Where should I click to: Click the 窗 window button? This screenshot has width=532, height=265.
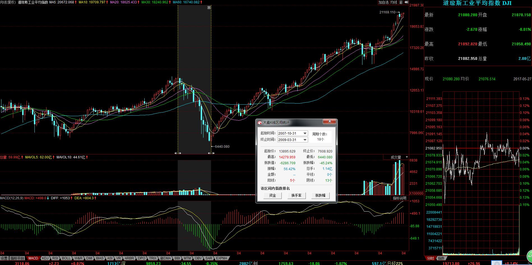[x=401, y=2]
